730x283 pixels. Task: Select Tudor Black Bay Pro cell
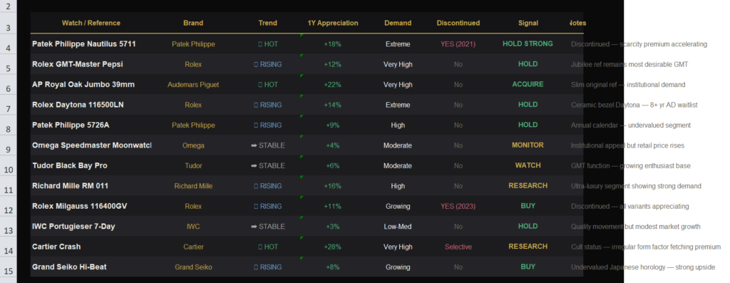tap(91, 165)
